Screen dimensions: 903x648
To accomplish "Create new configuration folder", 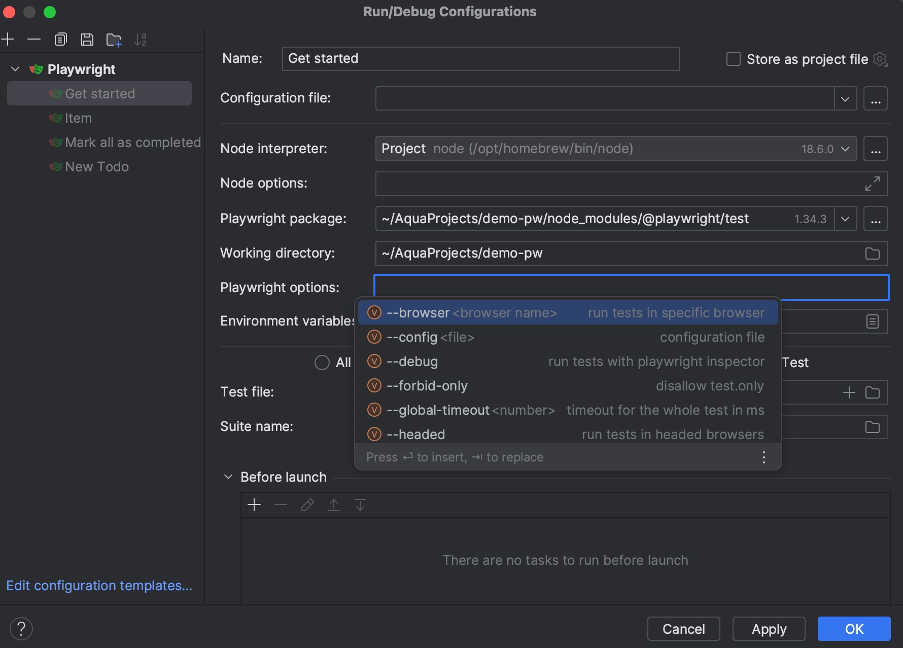I will point(114,39).
